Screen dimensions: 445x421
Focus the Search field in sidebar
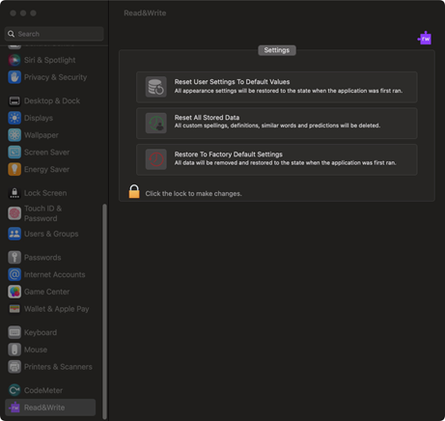pyautogui.click(x=54, y=34)
